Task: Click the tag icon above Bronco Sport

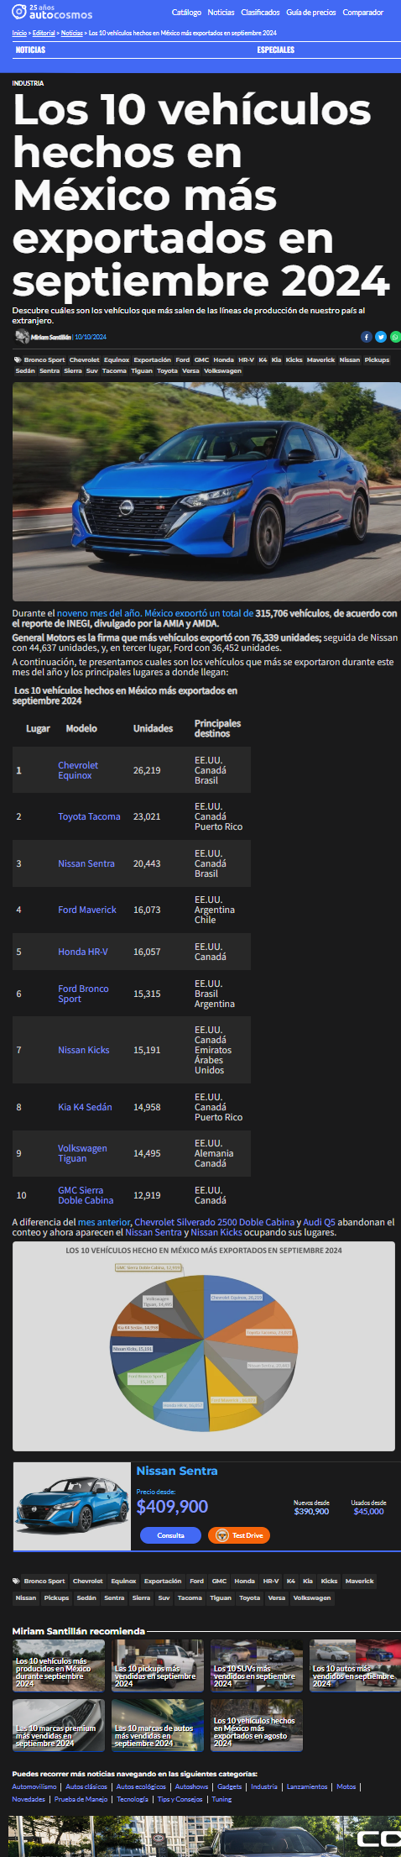Action: click(x=17, y=359)
